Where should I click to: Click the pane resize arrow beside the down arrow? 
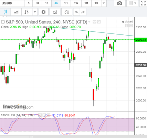[x=131, y=26]
